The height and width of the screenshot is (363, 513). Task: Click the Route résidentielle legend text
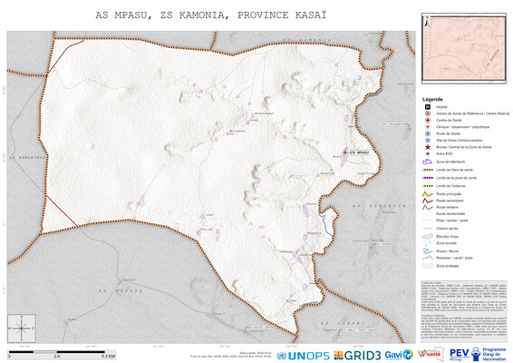tap(450, 214)
